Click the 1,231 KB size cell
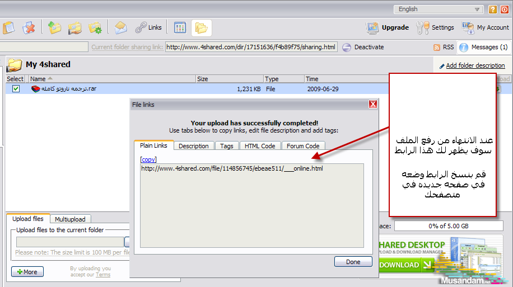The width and height of the screenshot is (513, 287). (x=249, y=89)
